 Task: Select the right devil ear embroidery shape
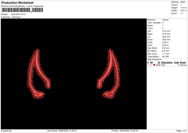[x=108, y=74]
